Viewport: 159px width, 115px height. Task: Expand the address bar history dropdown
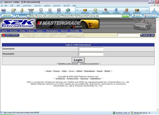tap(124, 16)
